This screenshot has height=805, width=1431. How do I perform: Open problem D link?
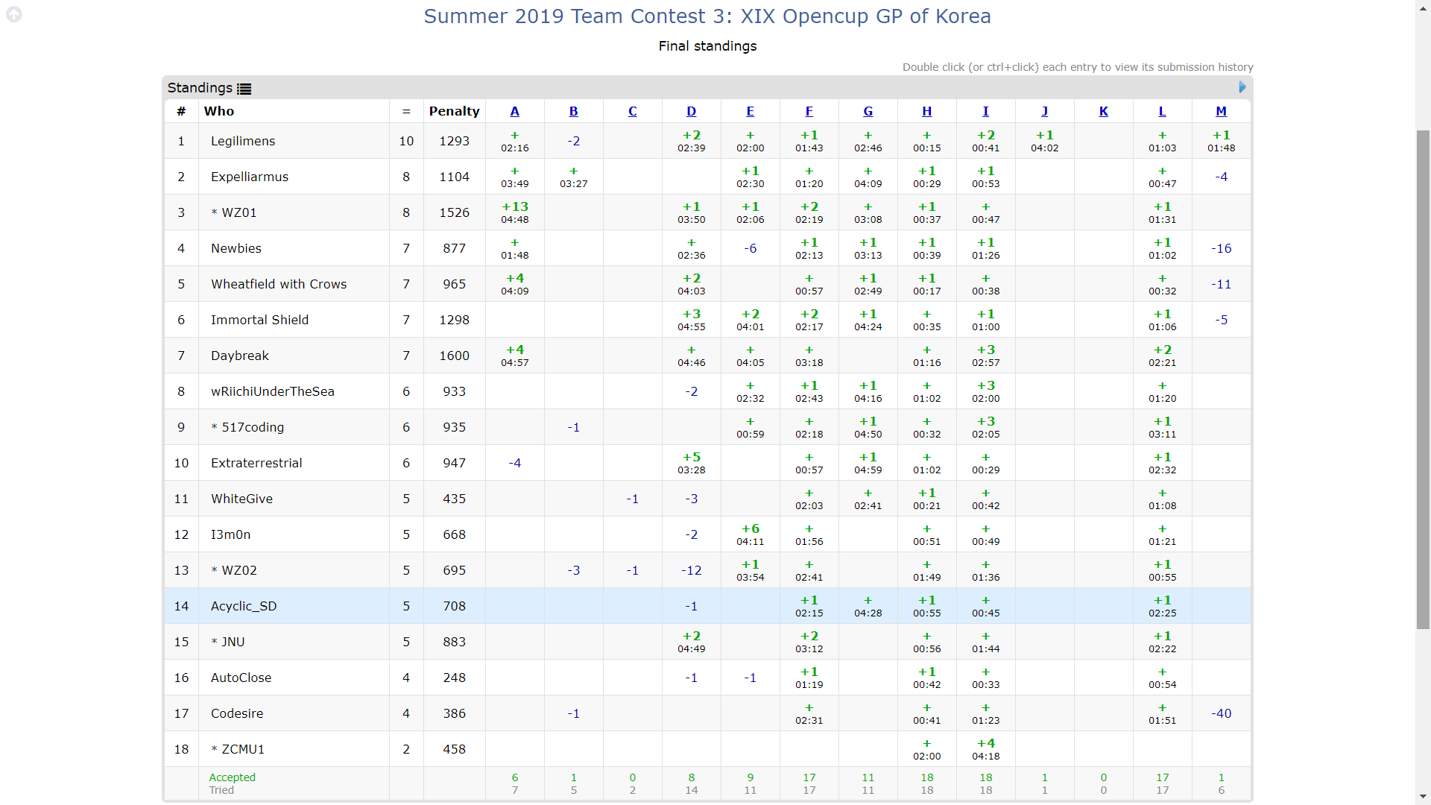(x=691, y=111)
